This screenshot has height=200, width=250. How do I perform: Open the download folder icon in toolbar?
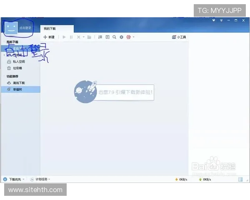coord(89,37)
